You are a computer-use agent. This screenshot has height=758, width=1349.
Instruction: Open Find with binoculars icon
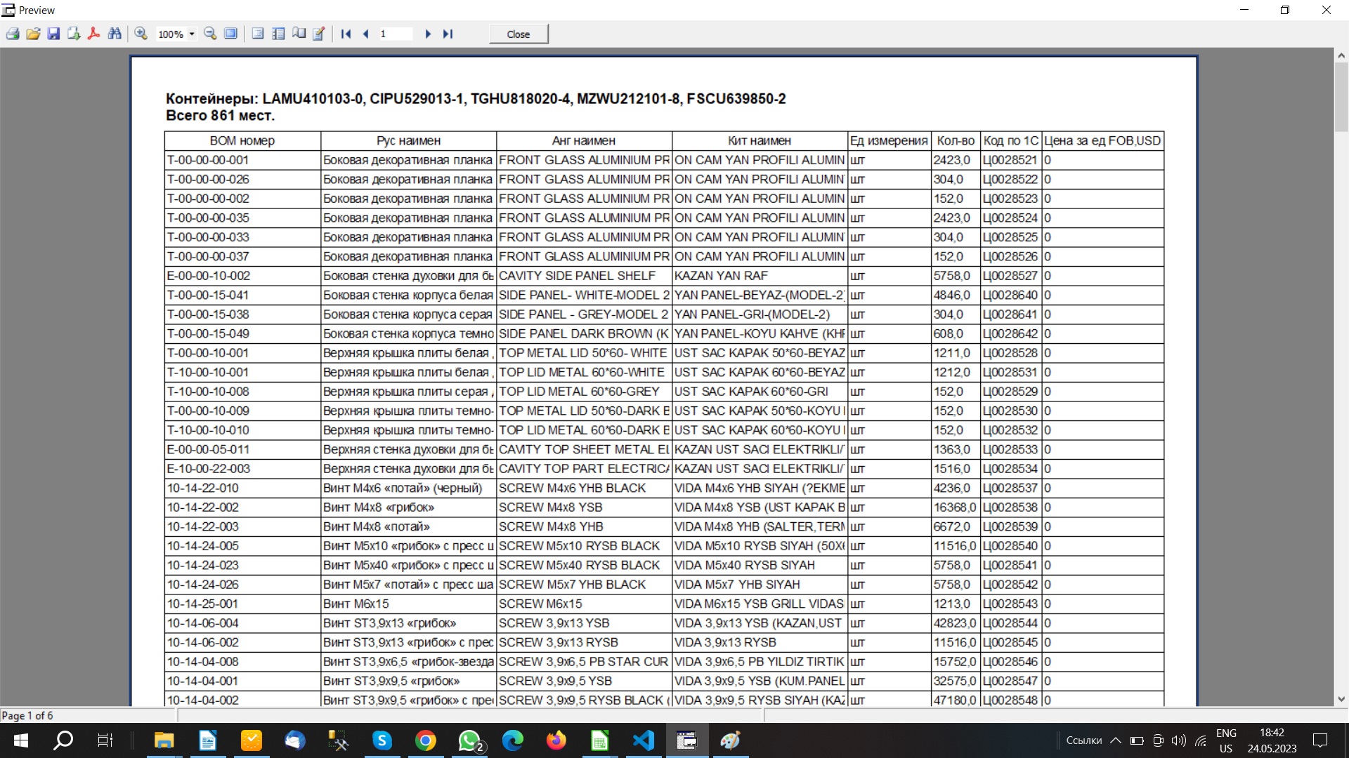[x=115, y=34]
